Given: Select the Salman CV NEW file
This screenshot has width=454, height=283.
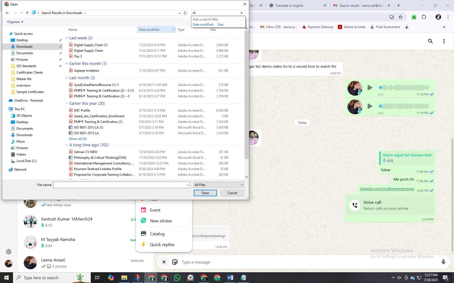Looking at the screenshot, I should pos(85,152).
